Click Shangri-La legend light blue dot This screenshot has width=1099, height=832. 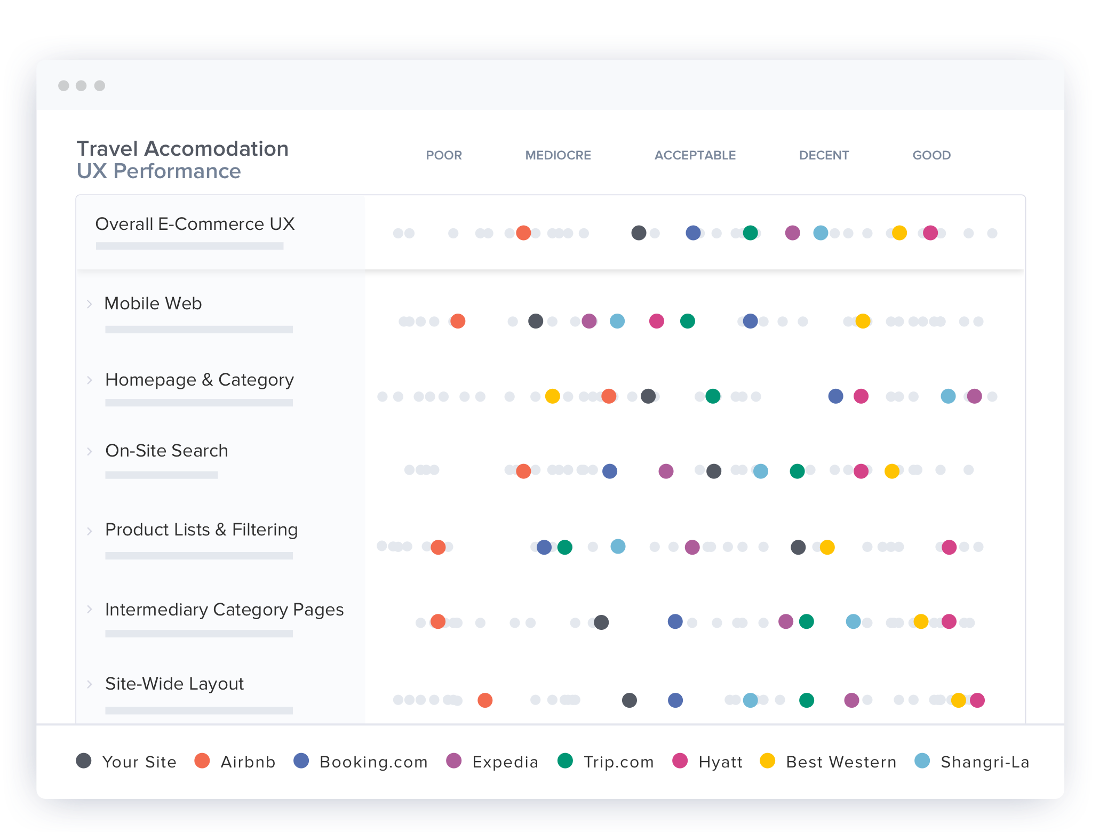tap(922, 761)
